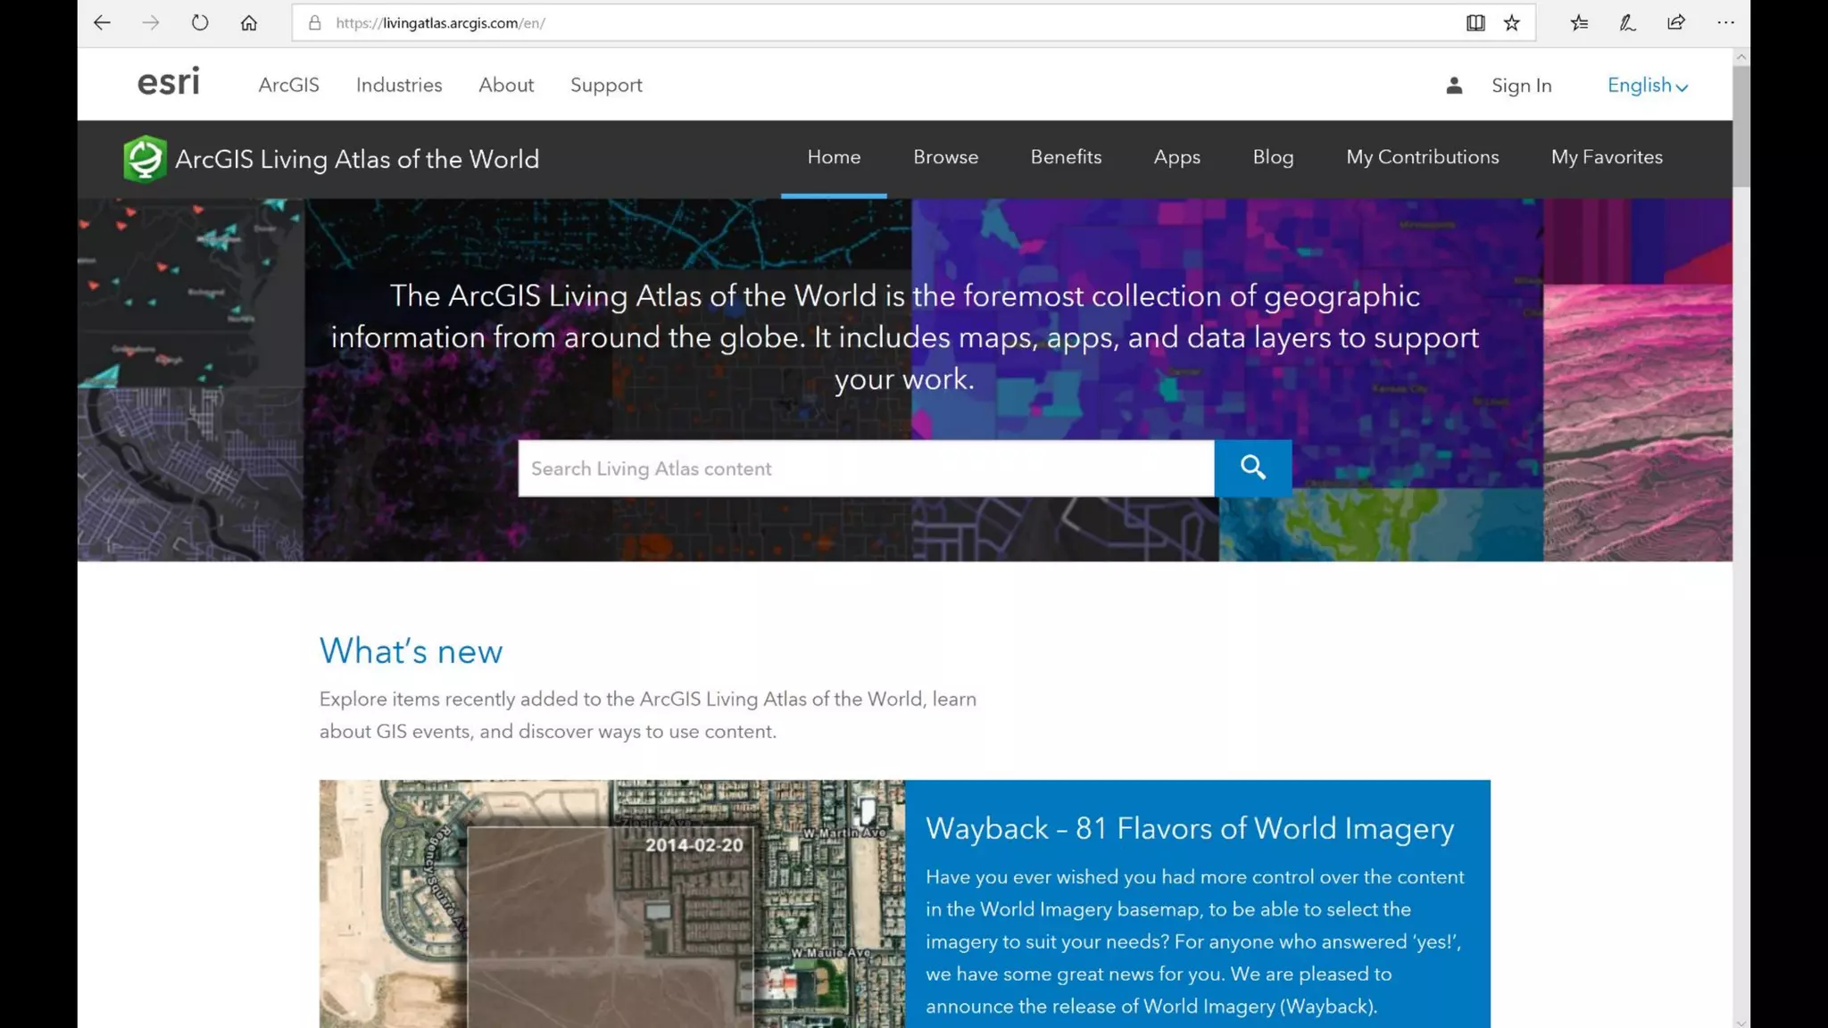This screenshot has width=1828, height=1028.
Task: Go to browser home page icon
Action: pos(249,23)
